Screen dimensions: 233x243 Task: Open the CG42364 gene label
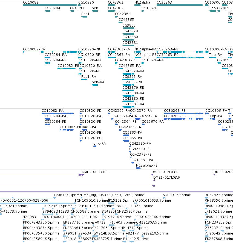pos(123,14)
